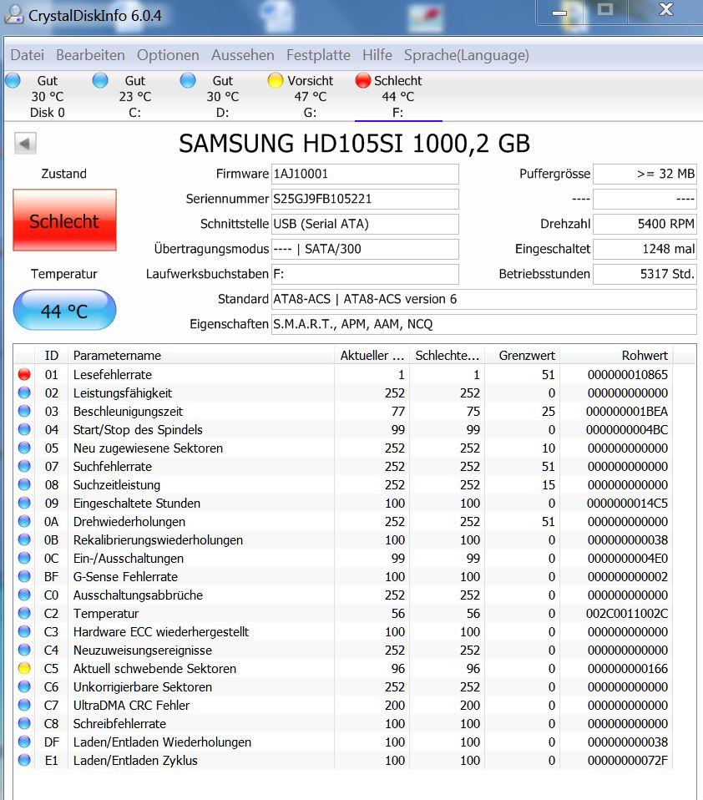Click the Laufwerksbuchstaben field
The width and height of the screenshot is (703, 800).
click(x=365, y=274)
